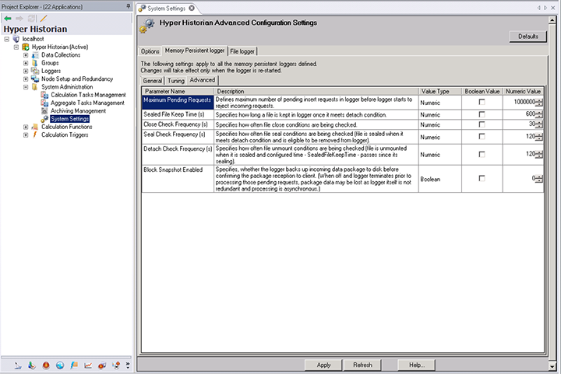Expand the Calculation Functions tree node
This screenshot has height=374, width=561.
coord(26,127)
